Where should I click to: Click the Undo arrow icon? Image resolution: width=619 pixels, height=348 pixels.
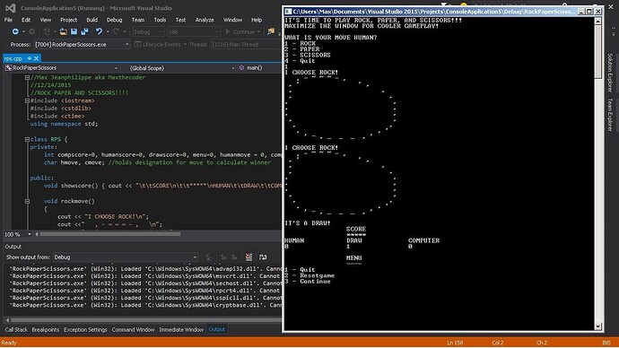pyautogui.click(x=99, y=31)
